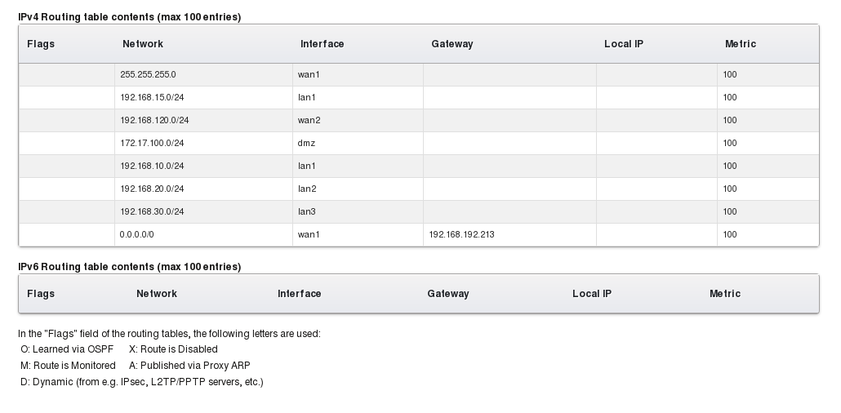This screenshot has height=413, width=841.
Task: Click the wan2 interface cell
Action: click(309, 121)
